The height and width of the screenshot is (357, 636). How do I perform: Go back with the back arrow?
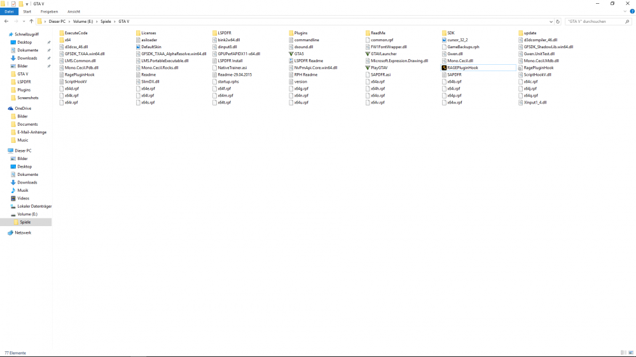point(6,22)
